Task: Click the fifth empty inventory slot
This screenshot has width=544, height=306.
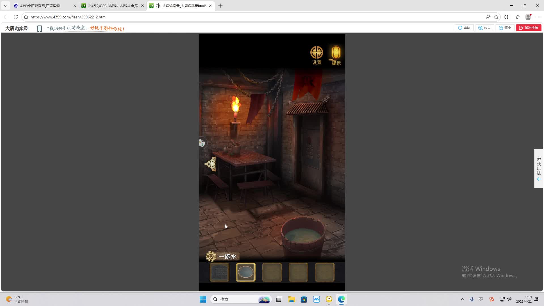Action: pos(325,272)
